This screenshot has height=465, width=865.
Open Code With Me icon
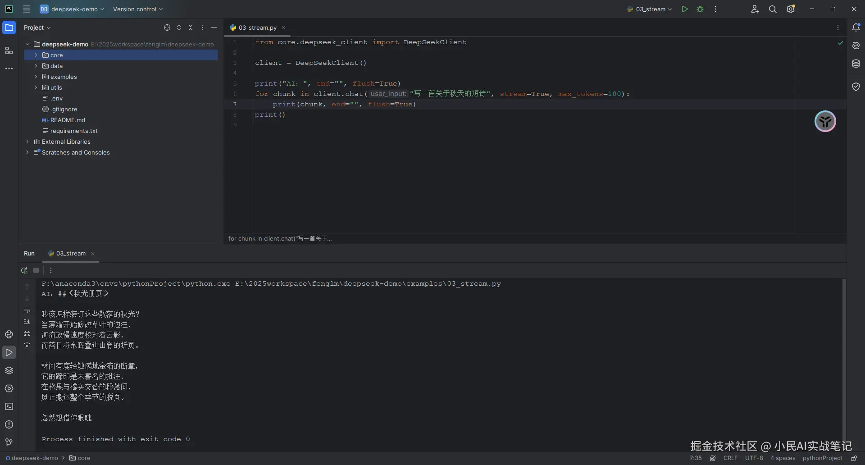(x=755, y=9)
